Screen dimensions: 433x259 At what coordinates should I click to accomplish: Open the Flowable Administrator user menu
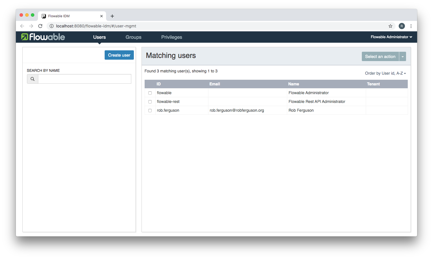pos(391,37)
